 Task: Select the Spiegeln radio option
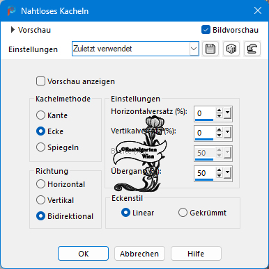point(40,147)
